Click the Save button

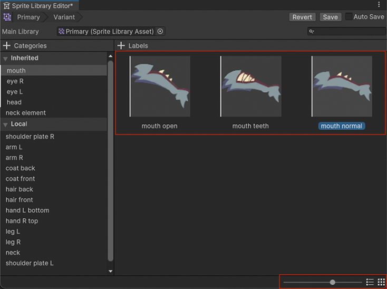(x=330, y=17)
